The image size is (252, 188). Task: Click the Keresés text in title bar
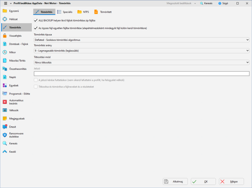[208, 3]
